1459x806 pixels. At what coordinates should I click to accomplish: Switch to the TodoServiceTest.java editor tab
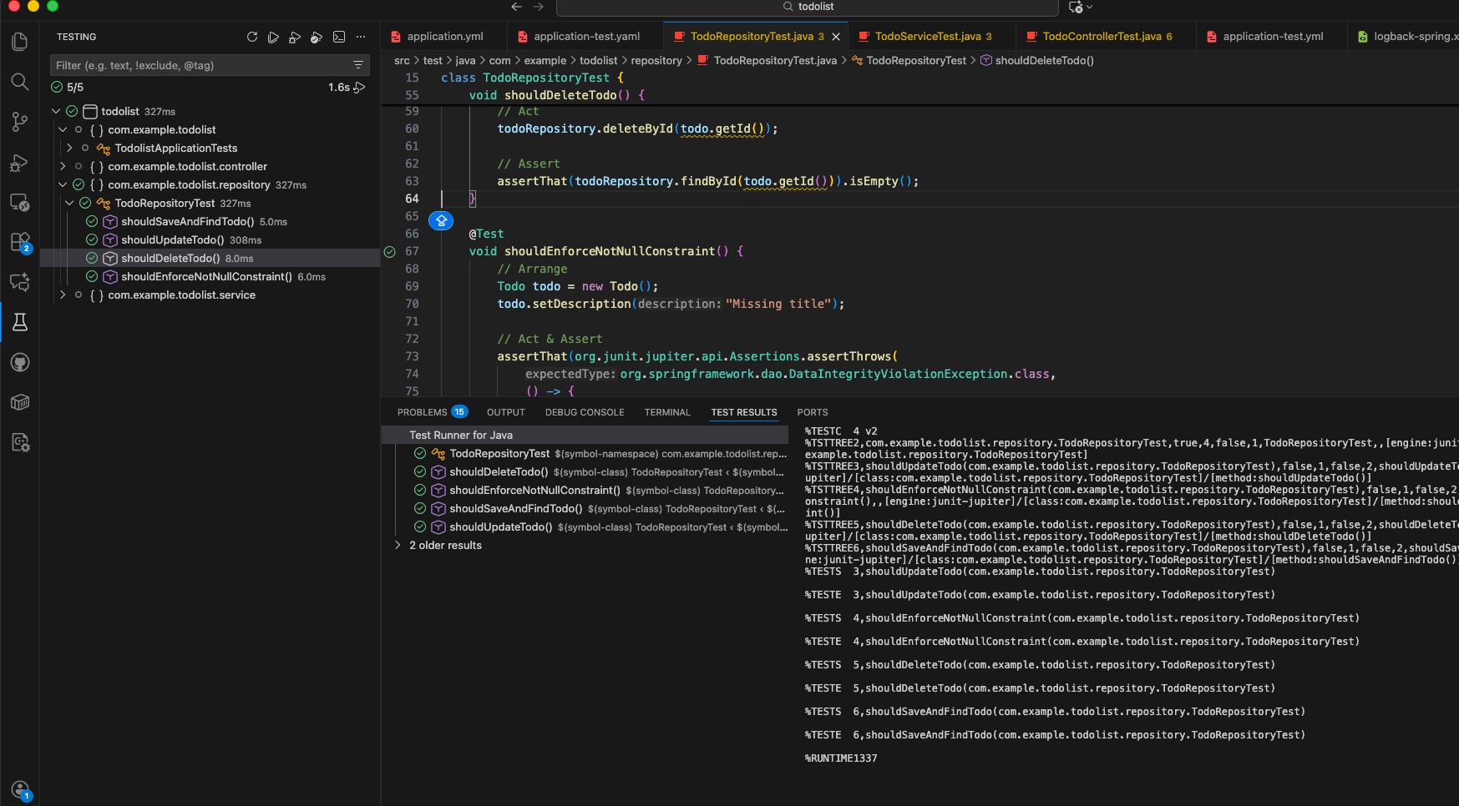tap(927, 37)
